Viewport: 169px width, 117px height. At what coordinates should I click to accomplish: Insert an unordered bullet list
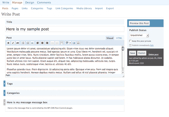(x=23, y=43)
